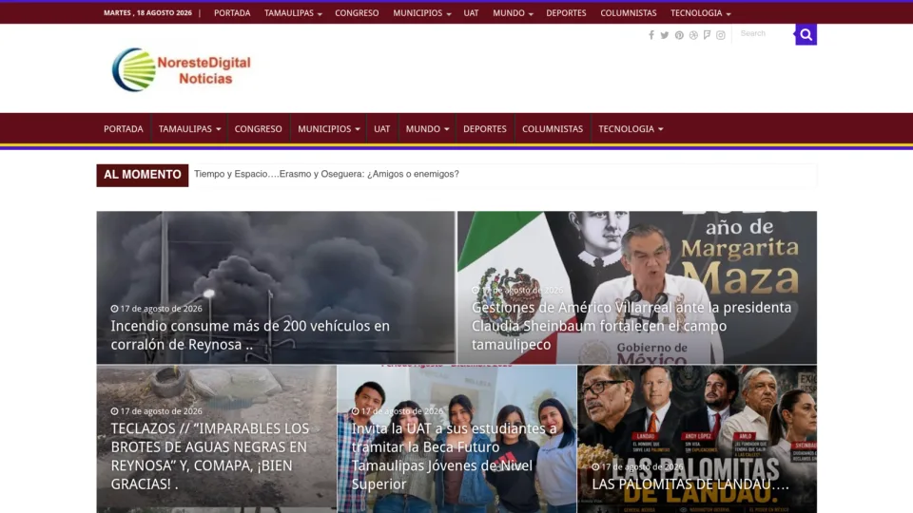The width and height of the screenshot is (913, 513).
Task: Select CONGRESO in main red menu
Action: click(258, 128)
